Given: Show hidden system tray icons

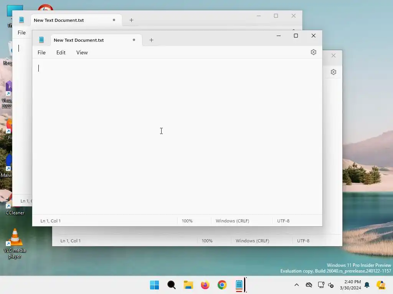Looking at the screenshot, I should (x=297, y=285).
